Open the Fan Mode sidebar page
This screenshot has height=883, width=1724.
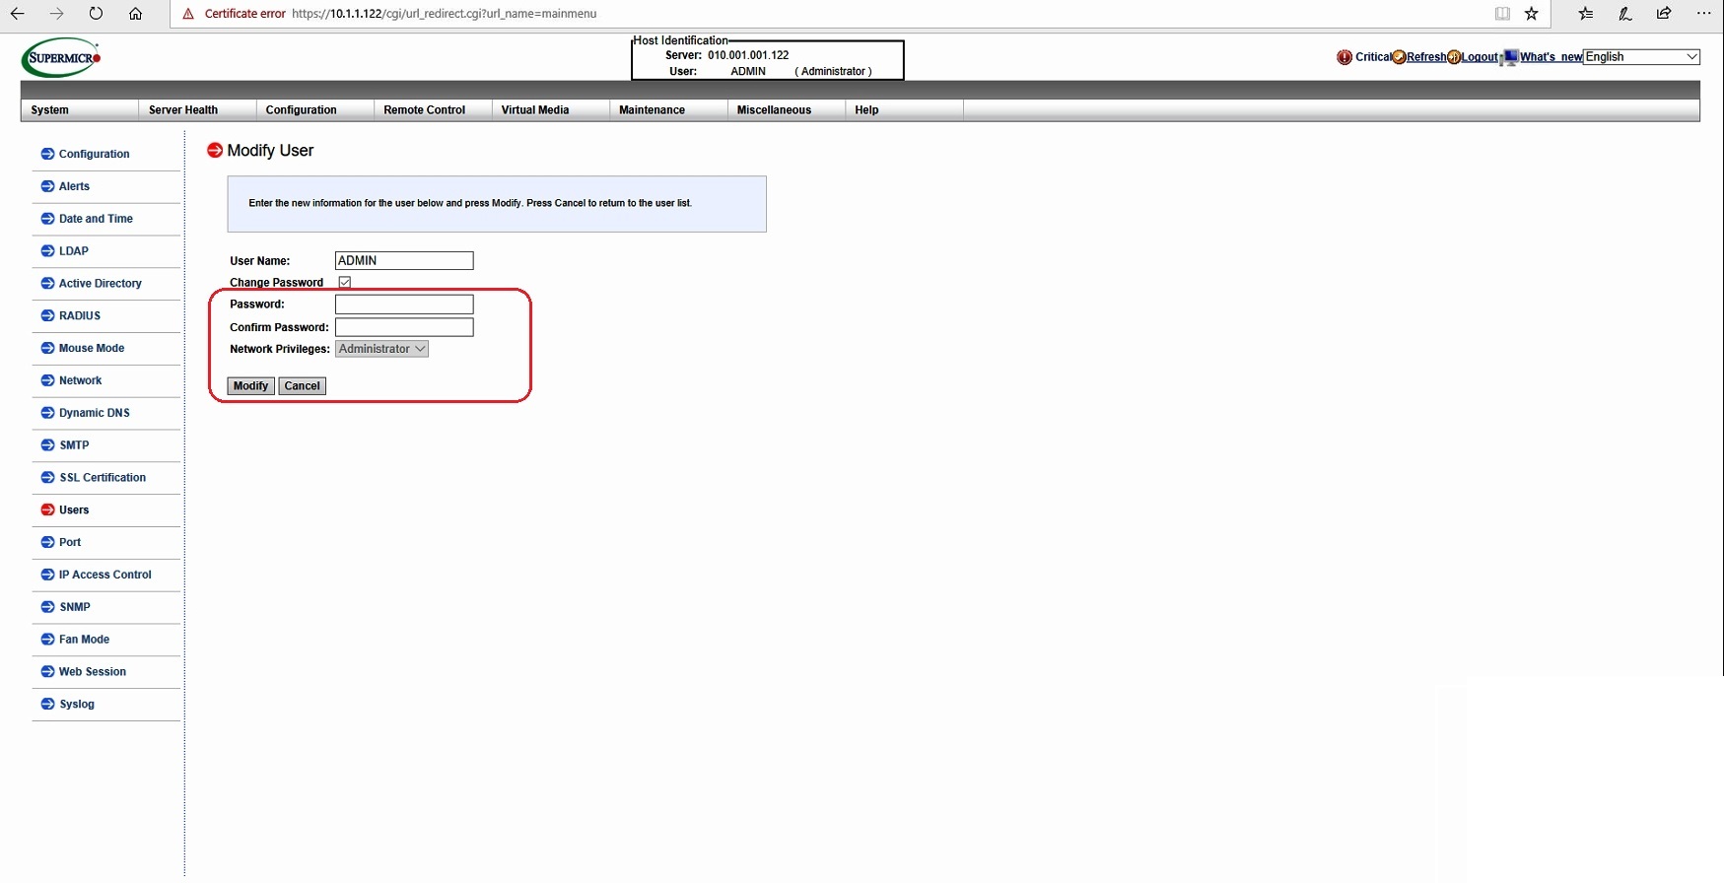click(84, 640)
